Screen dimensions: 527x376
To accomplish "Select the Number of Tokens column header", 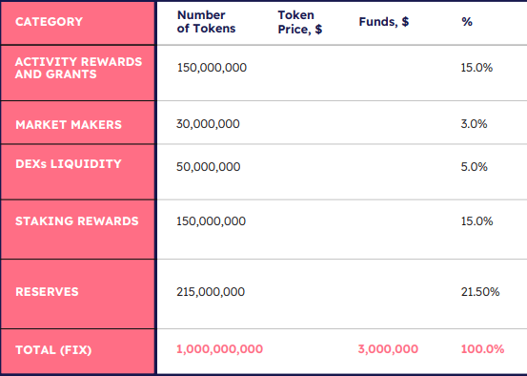I will coord(207,22).
